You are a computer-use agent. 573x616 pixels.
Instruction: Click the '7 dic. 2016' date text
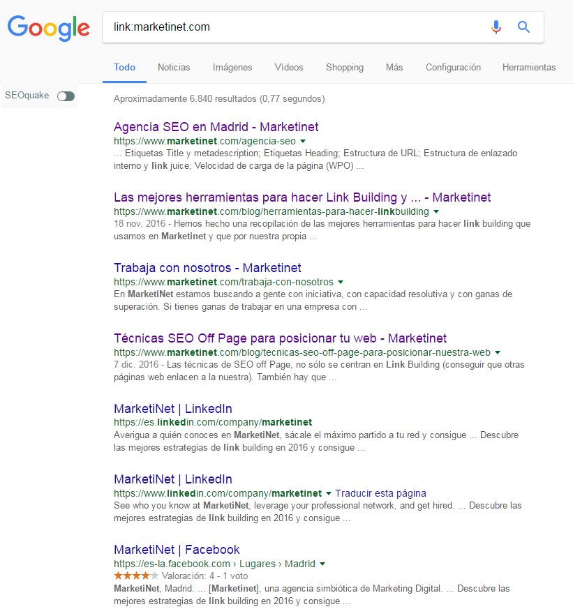[x=136, y=365]
